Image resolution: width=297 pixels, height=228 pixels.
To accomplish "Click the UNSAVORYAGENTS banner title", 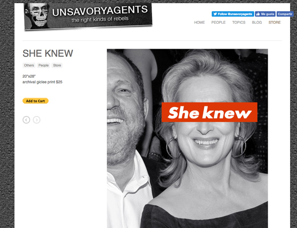I will (100, 11).
